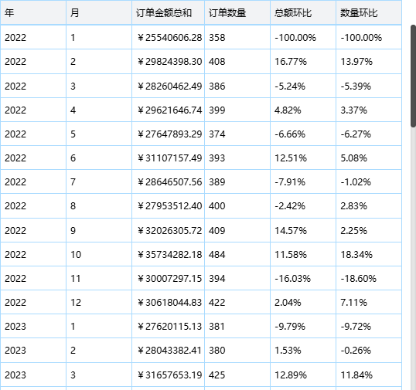Select total ratio cell -6.66%
The width and height of the screenshot is (416, 390).
click(x=303, y=134)
